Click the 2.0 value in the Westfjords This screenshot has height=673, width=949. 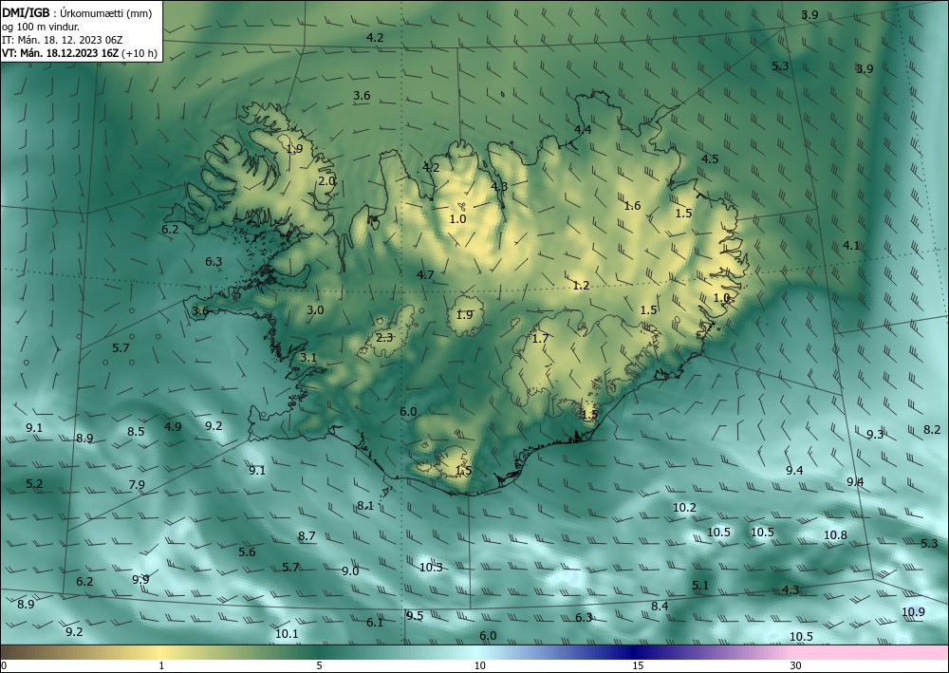tap(326, 181)
